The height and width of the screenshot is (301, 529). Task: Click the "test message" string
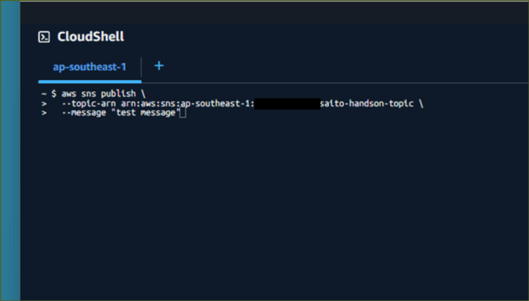tap(145, 113)
